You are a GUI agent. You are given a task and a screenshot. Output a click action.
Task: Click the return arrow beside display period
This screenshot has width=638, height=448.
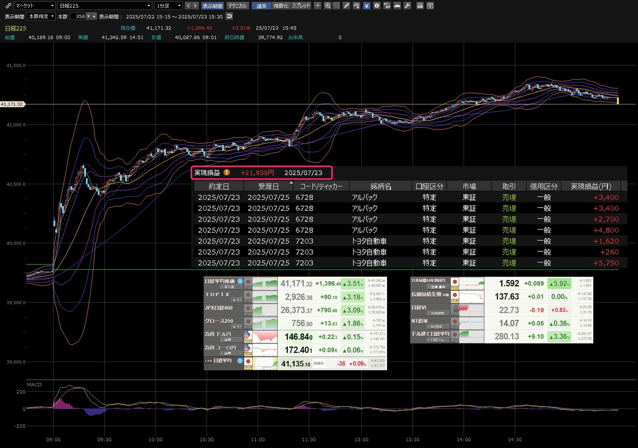(x=229, y=17)
